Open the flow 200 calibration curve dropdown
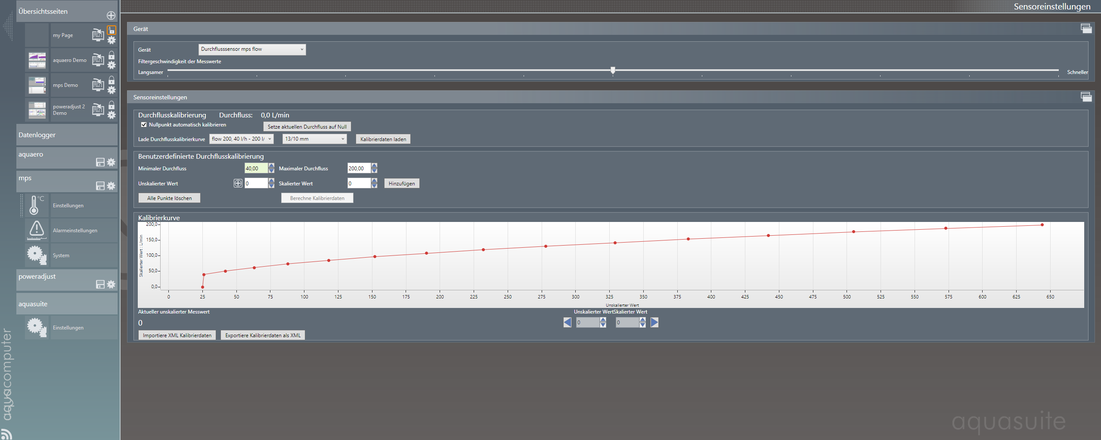1101x440 pixels. coord(242,139)
